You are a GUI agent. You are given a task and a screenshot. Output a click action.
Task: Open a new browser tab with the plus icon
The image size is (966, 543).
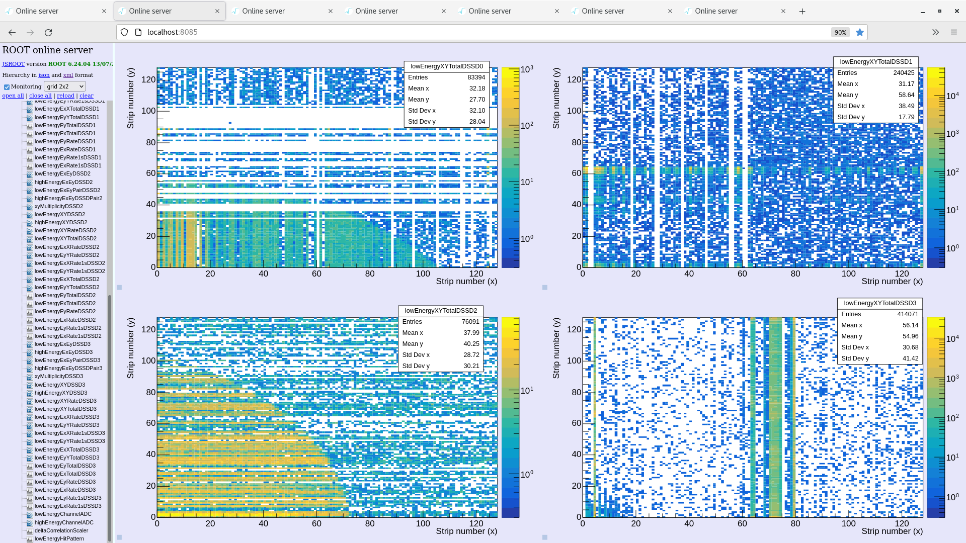tap(802, 11)
